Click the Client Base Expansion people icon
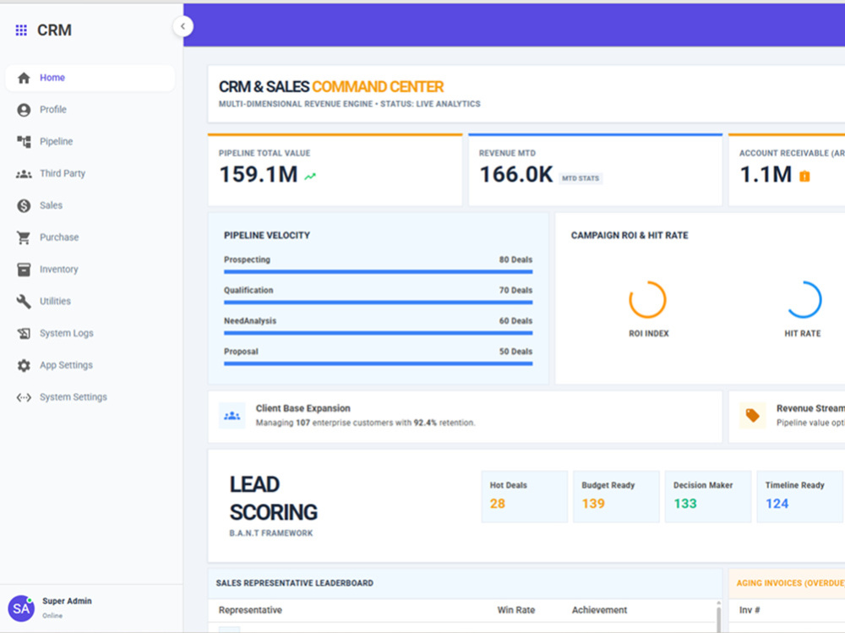The width and height of the screenshot is (845, 633). (x=232, y=416)
